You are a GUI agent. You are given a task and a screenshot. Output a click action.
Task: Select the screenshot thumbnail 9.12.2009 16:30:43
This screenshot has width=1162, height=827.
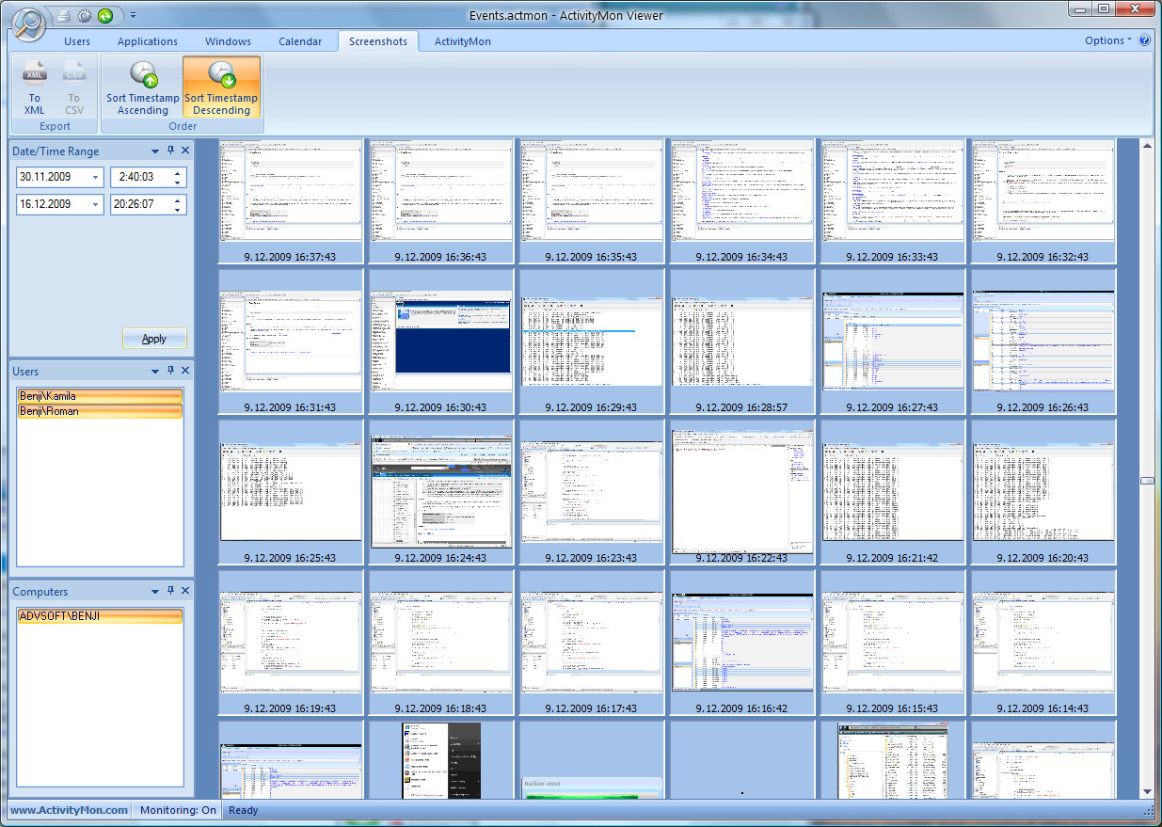pyautogui.click(x=440, y=342)
